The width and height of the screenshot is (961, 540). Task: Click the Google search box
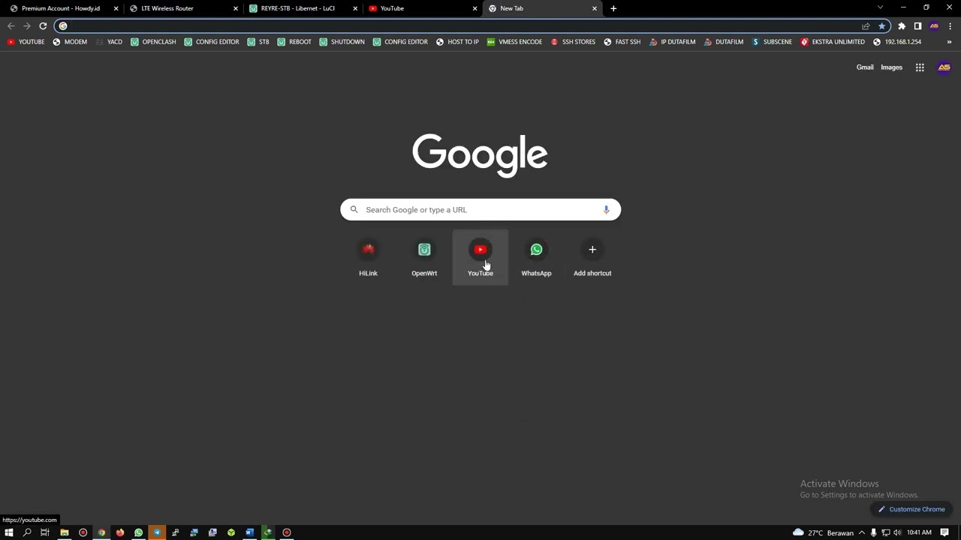coord(480,210)
